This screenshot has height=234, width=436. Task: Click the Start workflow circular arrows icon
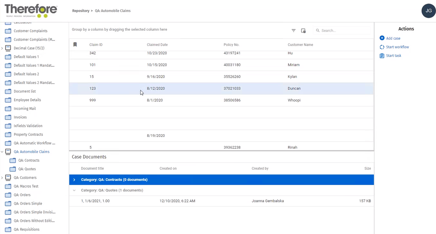pos(382,47)
